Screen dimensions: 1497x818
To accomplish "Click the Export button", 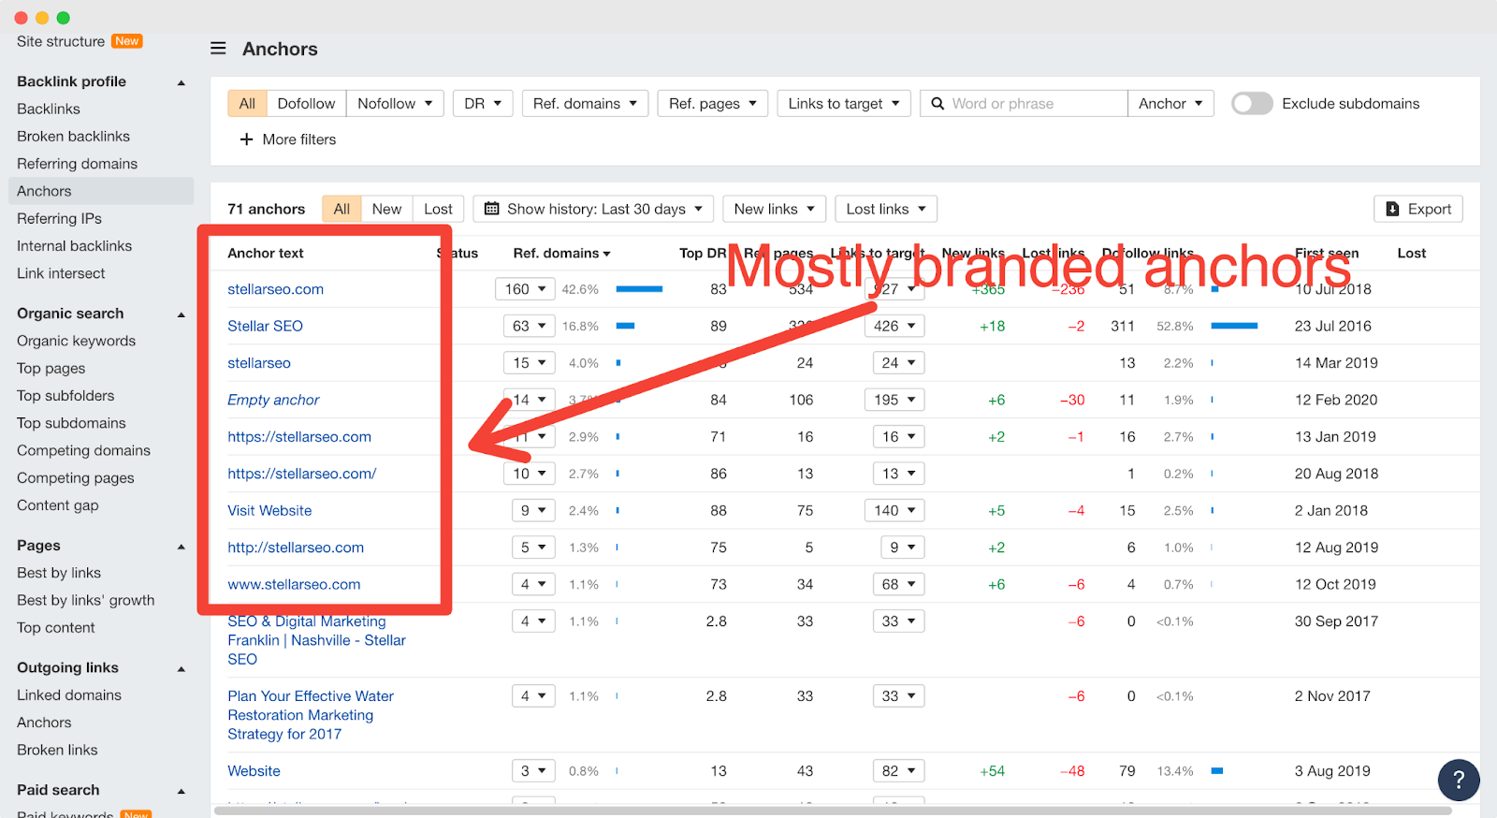I will coord(1418,209).
